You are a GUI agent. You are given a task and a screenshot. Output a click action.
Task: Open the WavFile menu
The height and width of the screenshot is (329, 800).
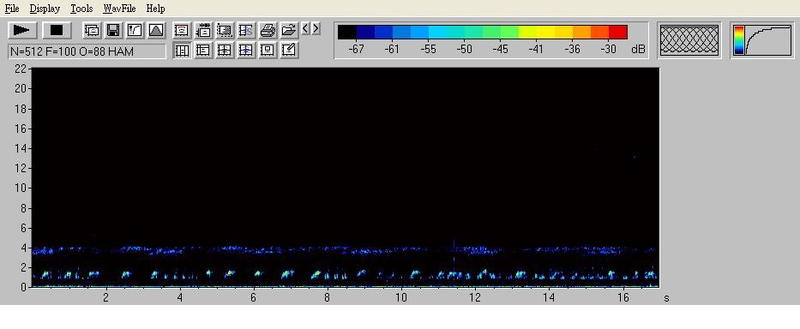pyautogui.click(x=119, y=9)
